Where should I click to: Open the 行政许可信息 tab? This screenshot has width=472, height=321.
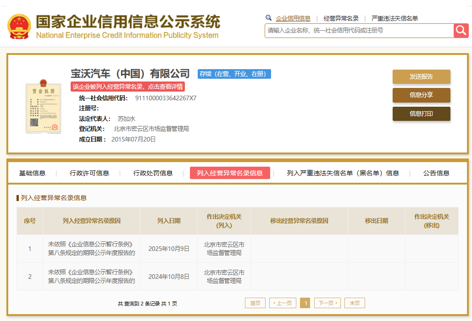[x=89, y=173]
